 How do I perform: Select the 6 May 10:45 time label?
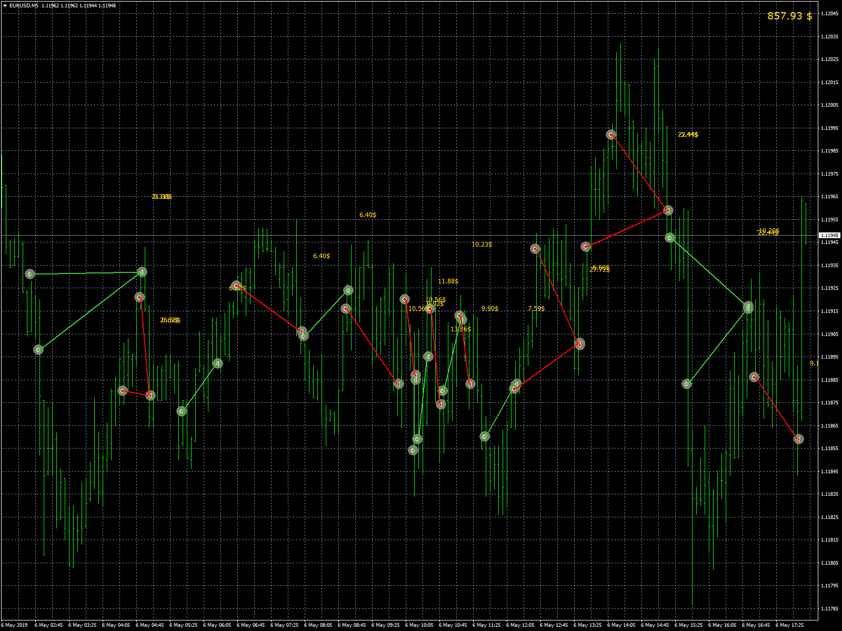(453, 625)
